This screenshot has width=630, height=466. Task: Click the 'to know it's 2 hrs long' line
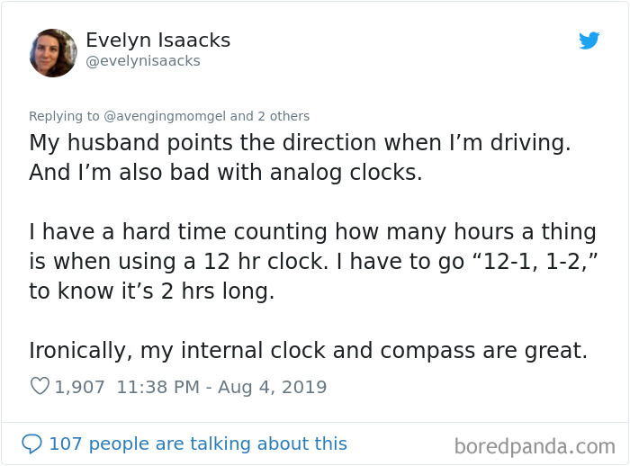point(151,291)
